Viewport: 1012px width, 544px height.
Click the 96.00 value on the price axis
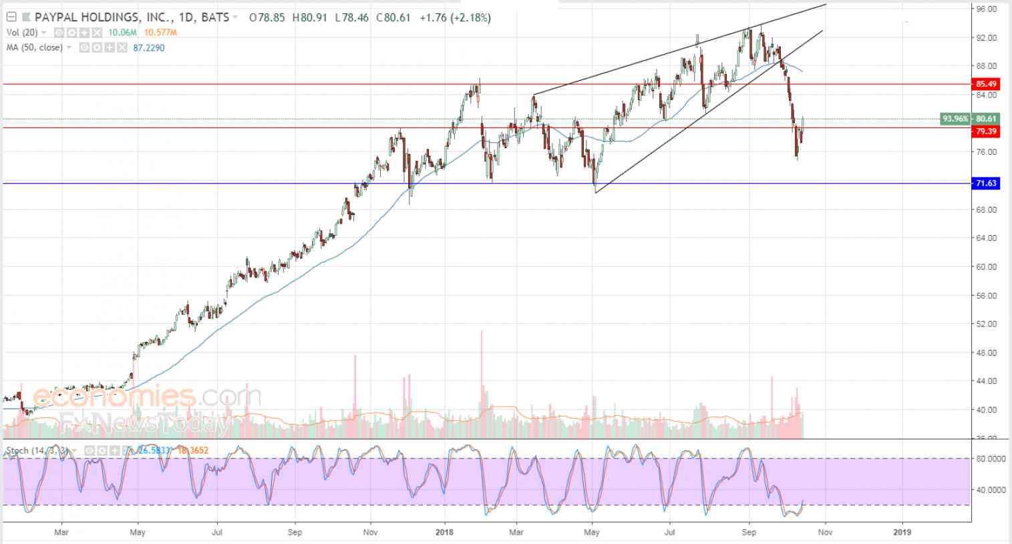987,9
